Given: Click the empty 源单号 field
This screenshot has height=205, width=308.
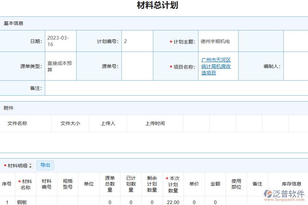Looking at the screenshot, I should click(137, 66).
